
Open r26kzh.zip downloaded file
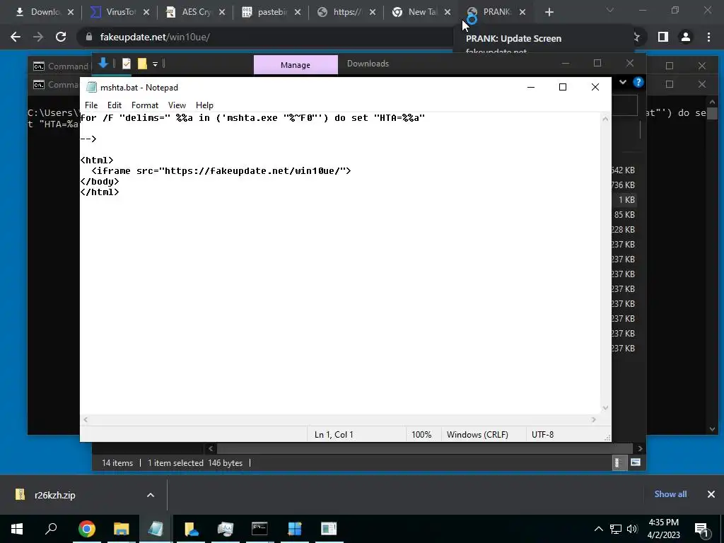54,495
